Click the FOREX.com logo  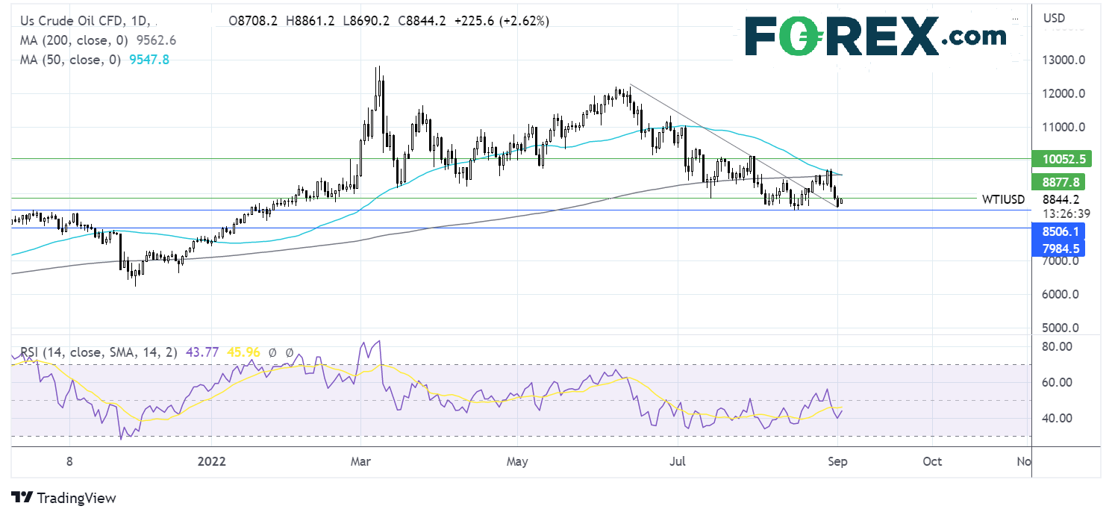(x=875, y=36)
